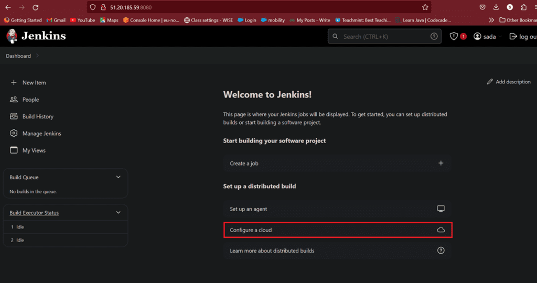Open Console Home bookmark
This screenshot has width=537, height=283.
[151, 20]
